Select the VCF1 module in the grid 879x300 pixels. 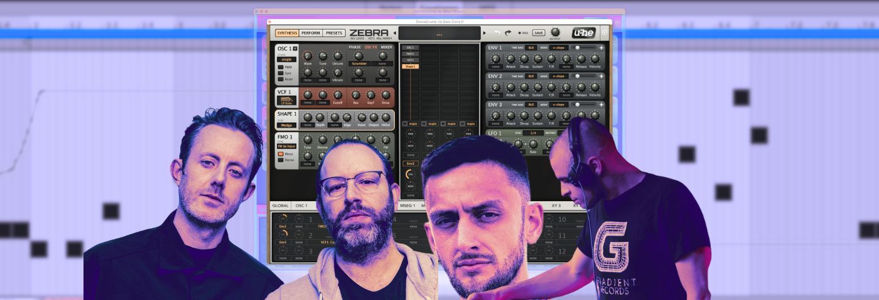click(x=410, y=60)
